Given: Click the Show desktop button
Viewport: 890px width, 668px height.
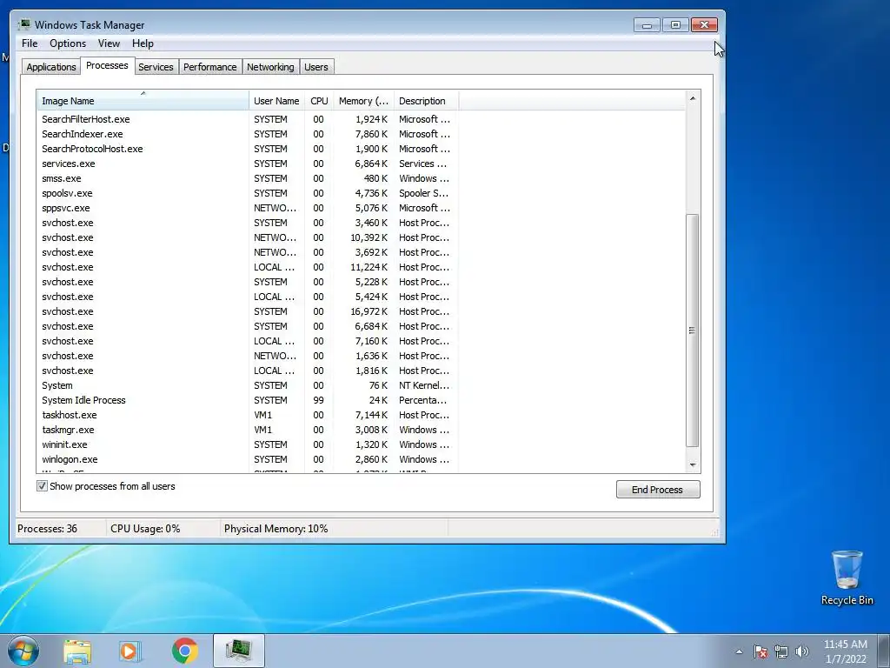Looking at the screenshot, I should tap(884, 651).
